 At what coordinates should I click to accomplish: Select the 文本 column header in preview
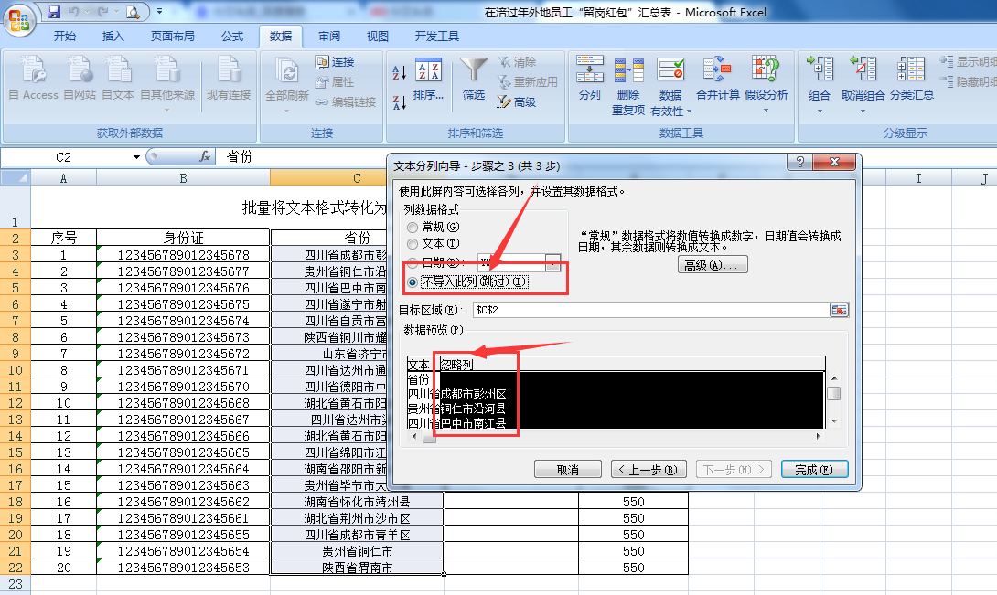click(x=420, y=365)
